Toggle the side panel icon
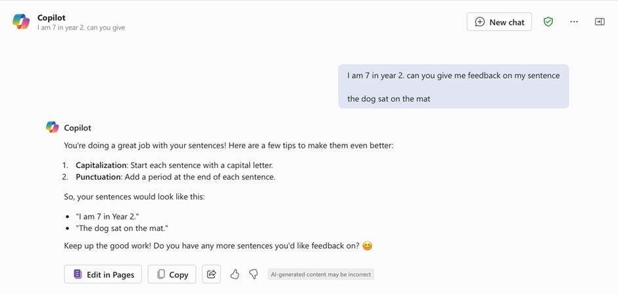Image resolution: width=618 pixels, height=294 pixels. coord(600,22)
